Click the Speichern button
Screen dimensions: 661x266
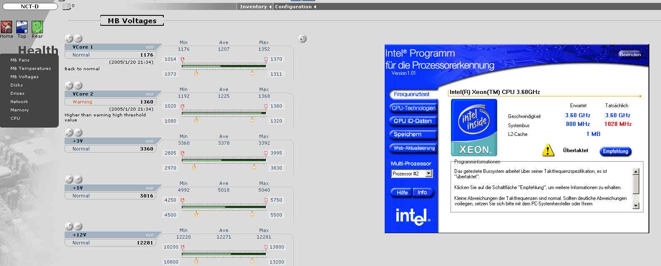pos(413,134)
